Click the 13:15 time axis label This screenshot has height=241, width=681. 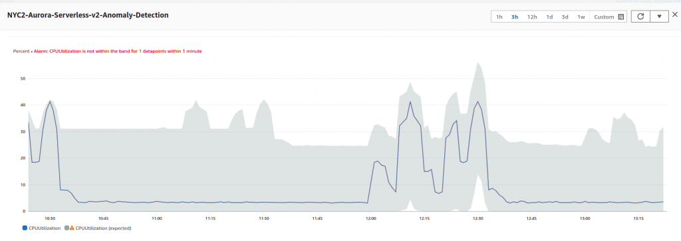638,218
